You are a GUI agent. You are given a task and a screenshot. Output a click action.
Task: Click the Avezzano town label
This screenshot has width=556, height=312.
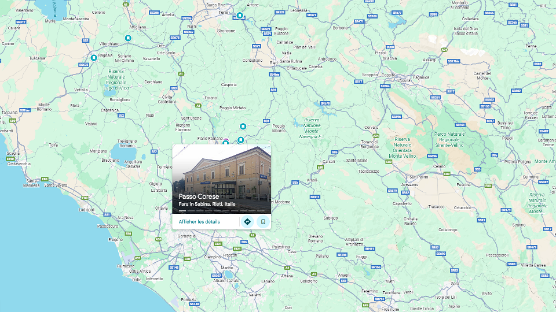tap(409, 185)
